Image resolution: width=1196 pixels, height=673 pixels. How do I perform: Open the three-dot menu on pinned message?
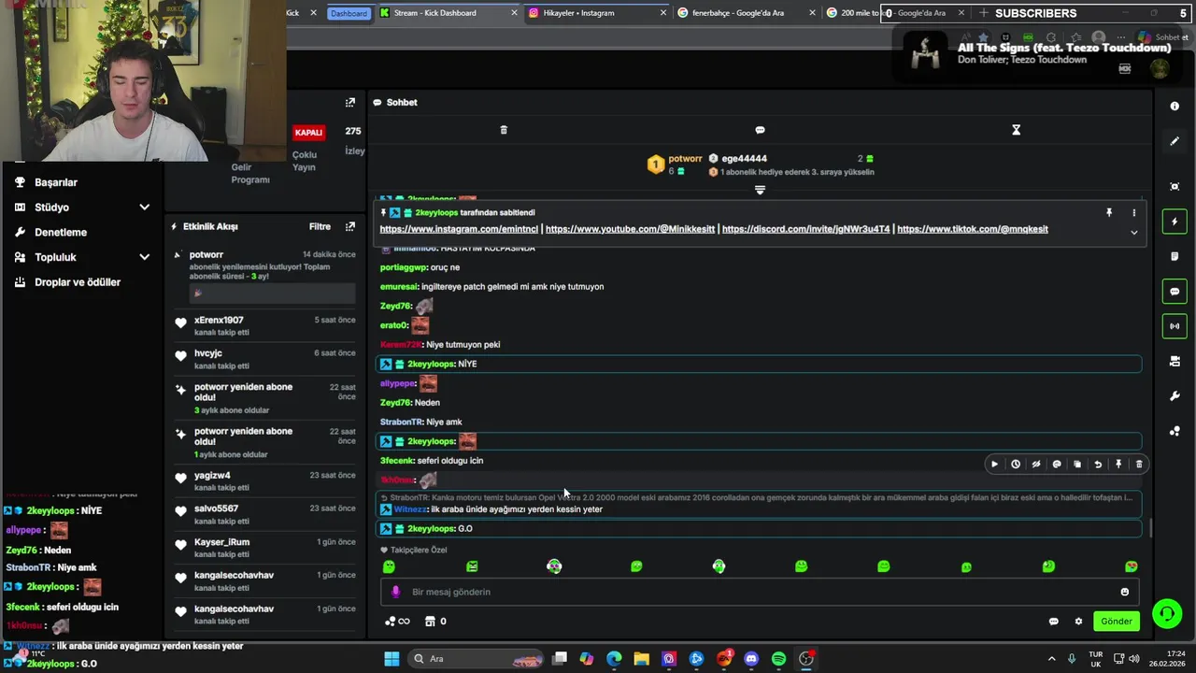[x=1134, y=213]
